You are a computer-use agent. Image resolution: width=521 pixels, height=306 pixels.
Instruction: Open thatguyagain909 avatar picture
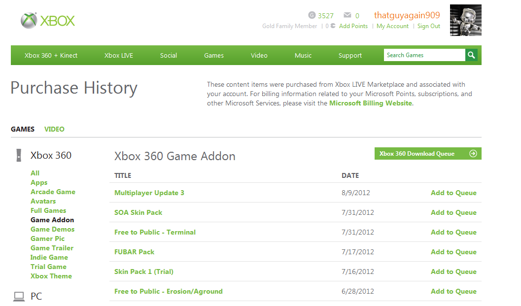pyautogui.click(x=465, y=20)
